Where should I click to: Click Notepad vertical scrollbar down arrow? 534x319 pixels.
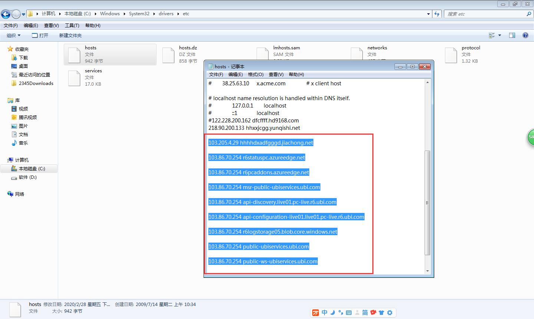click(427, 271)
